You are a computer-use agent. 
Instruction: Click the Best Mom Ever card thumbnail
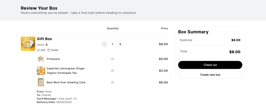click(x=41, y=82)
